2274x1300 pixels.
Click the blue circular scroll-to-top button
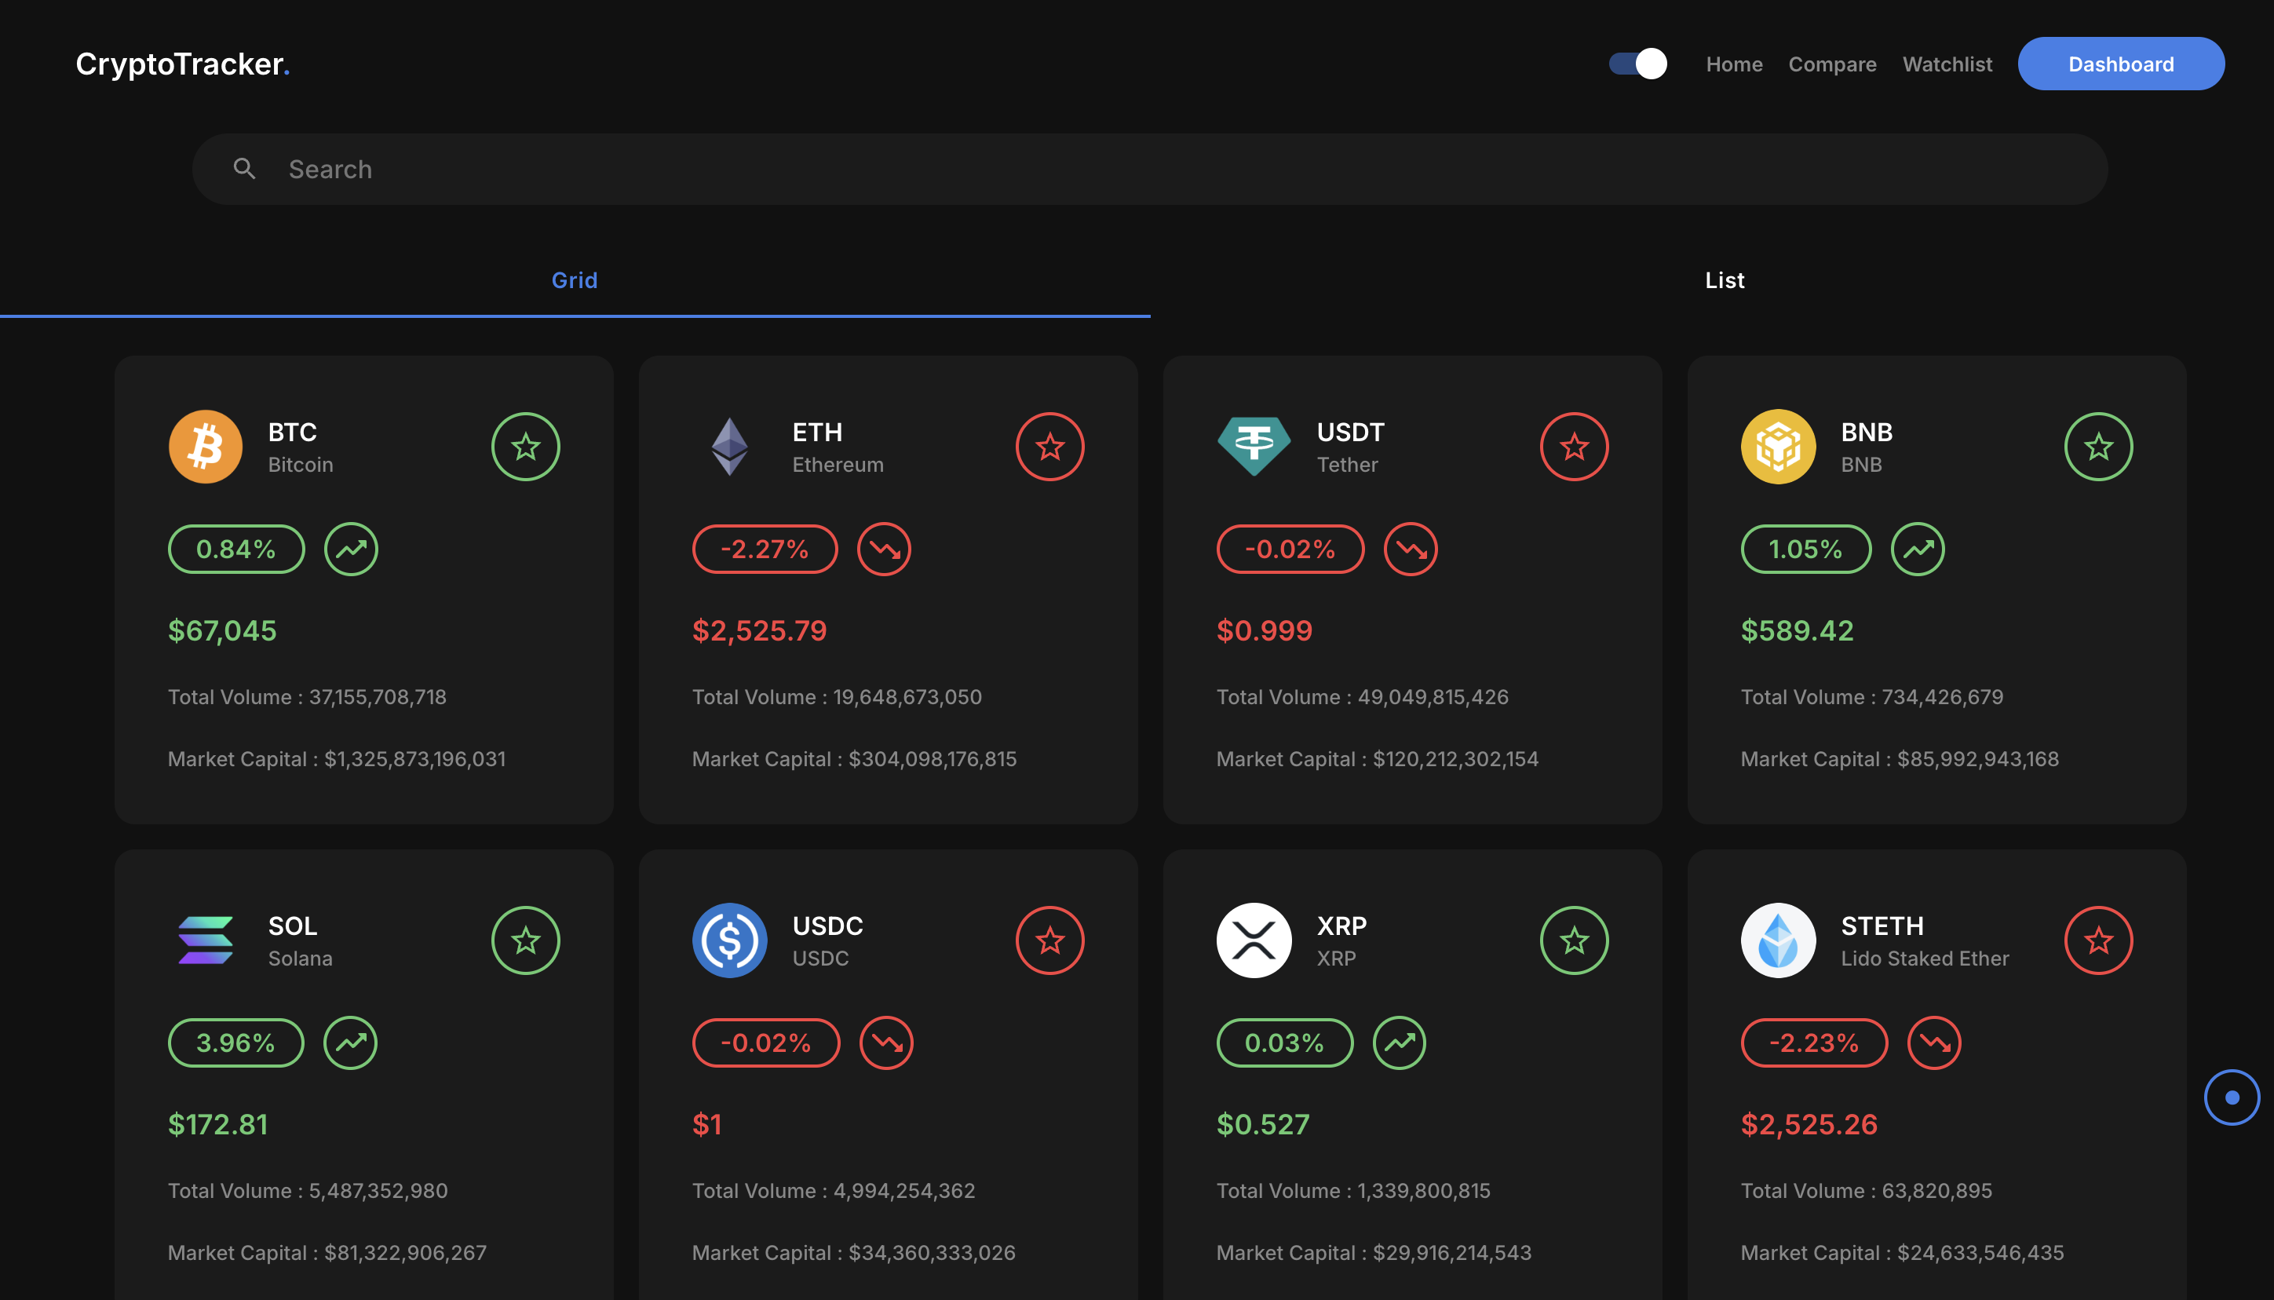(x=2231, y=1097)
